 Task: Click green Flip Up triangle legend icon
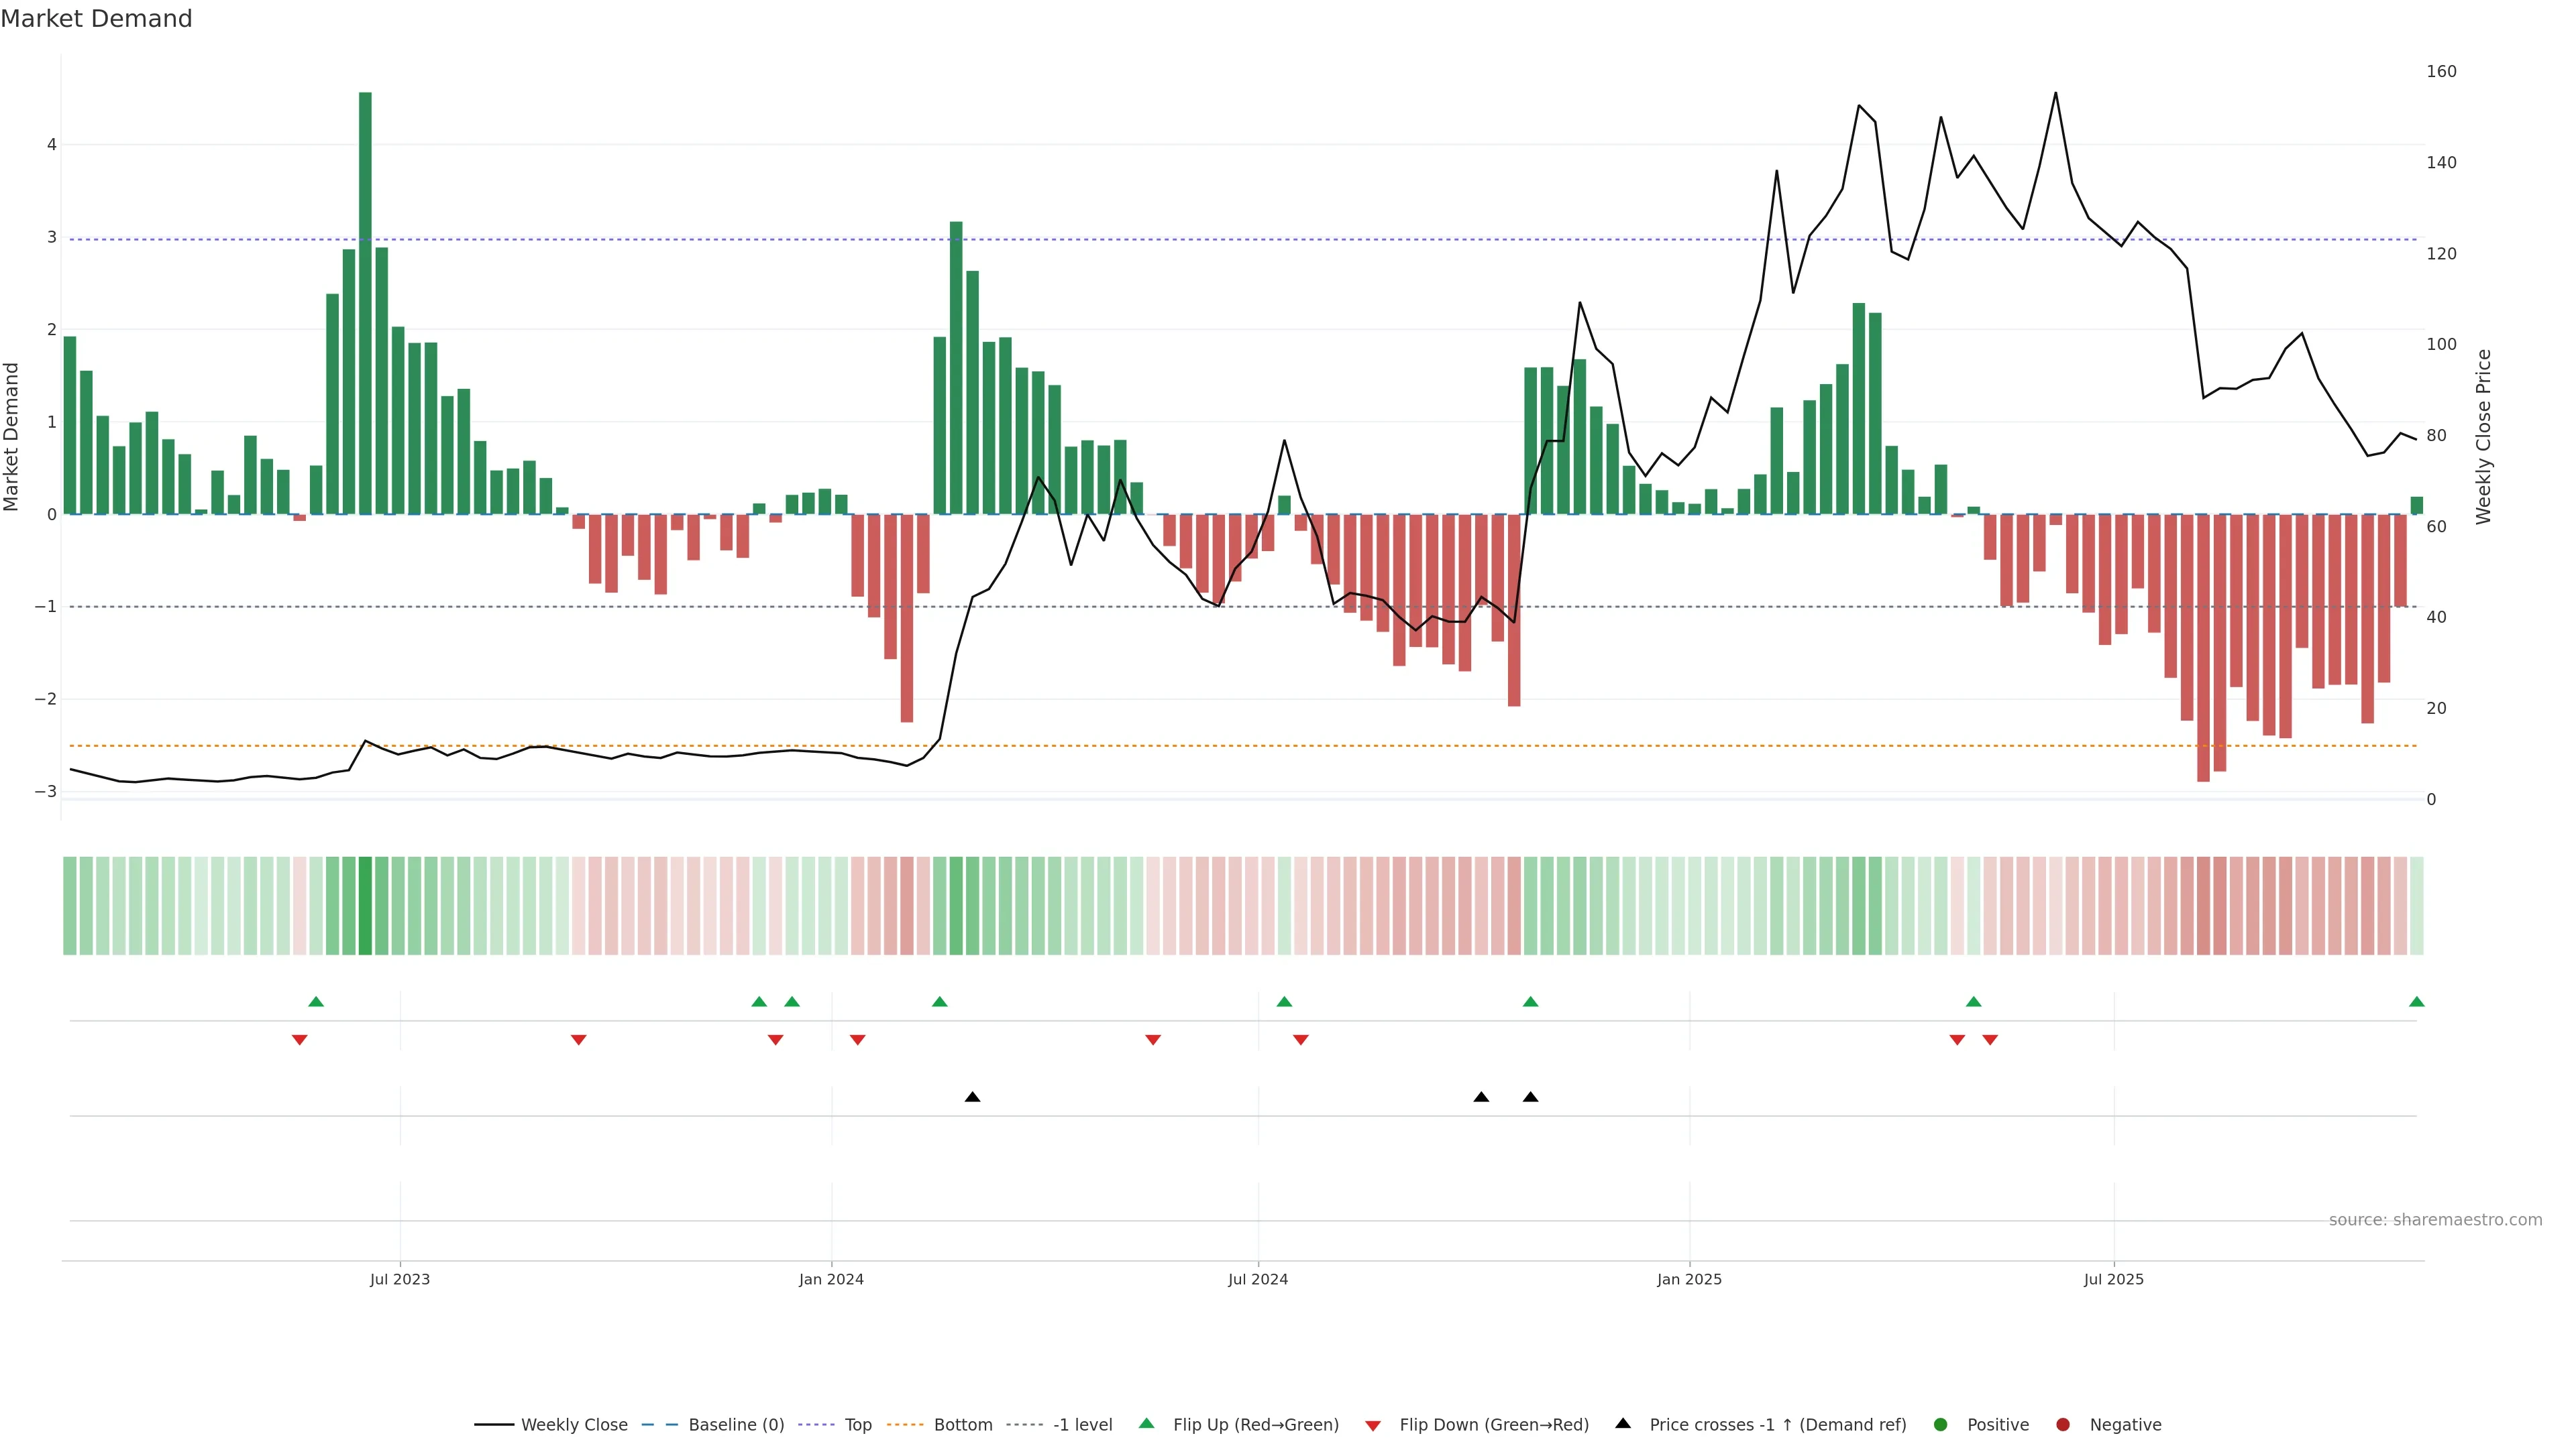[x=1147, y=1424]
